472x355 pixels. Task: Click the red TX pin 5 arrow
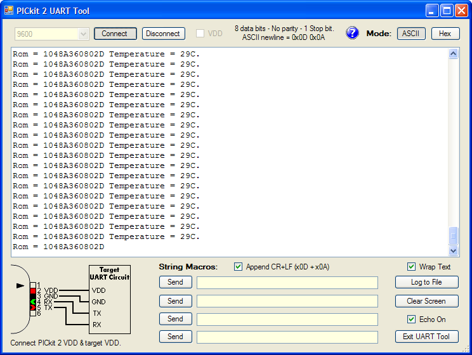click(33, 307)
